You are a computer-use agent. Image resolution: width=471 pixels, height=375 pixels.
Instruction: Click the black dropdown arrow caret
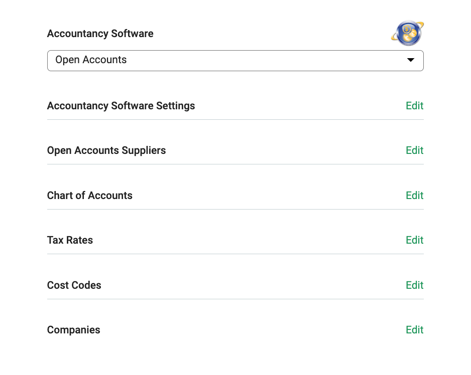[x=410, y=60]
